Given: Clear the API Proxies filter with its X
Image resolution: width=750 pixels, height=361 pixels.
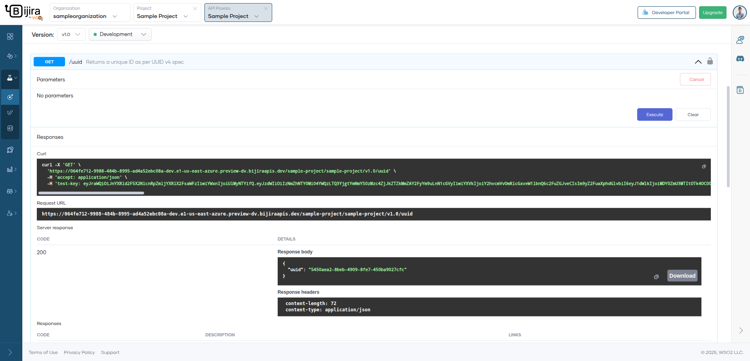Looking at the screenshot, I should pyautogui.click(x=266, y=8).
